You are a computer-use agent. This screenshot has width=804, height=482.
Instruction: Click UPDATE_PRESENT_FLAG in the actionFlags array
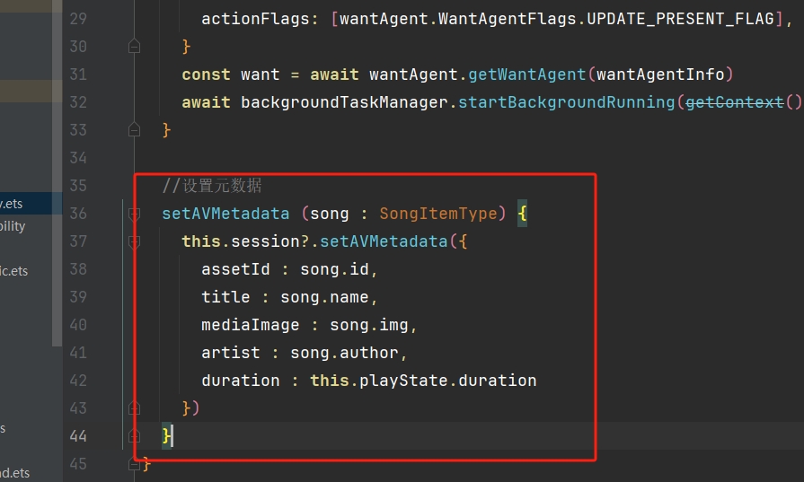pos(679,18)
